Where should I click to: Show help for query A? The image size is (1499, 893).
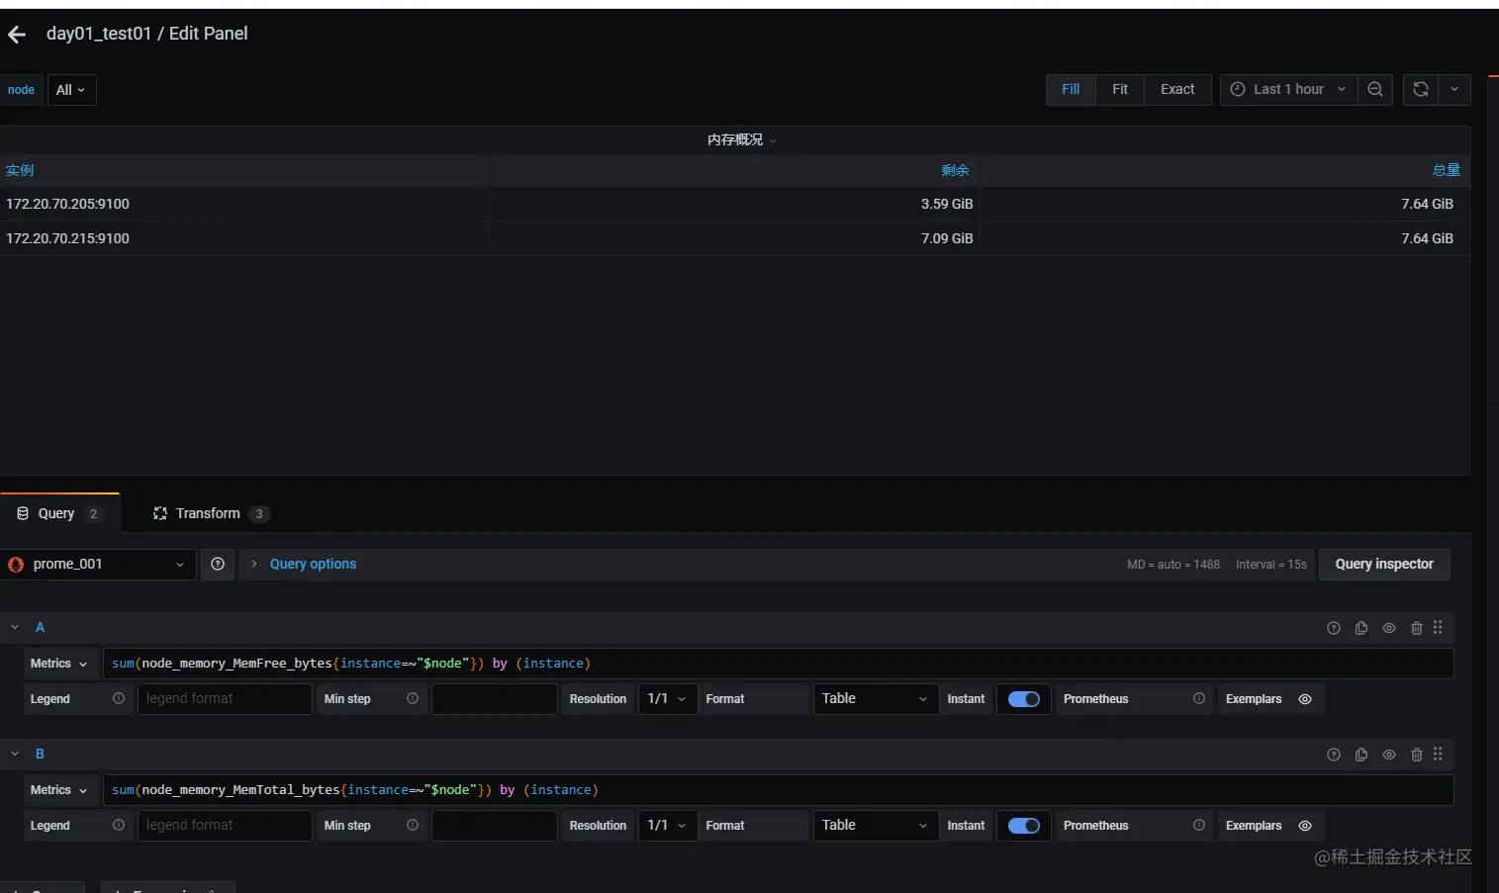[x=1334, y=628]
